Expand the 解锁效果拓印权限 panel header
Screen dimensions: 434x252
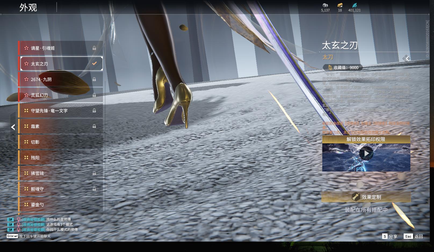tap(366, 139)
